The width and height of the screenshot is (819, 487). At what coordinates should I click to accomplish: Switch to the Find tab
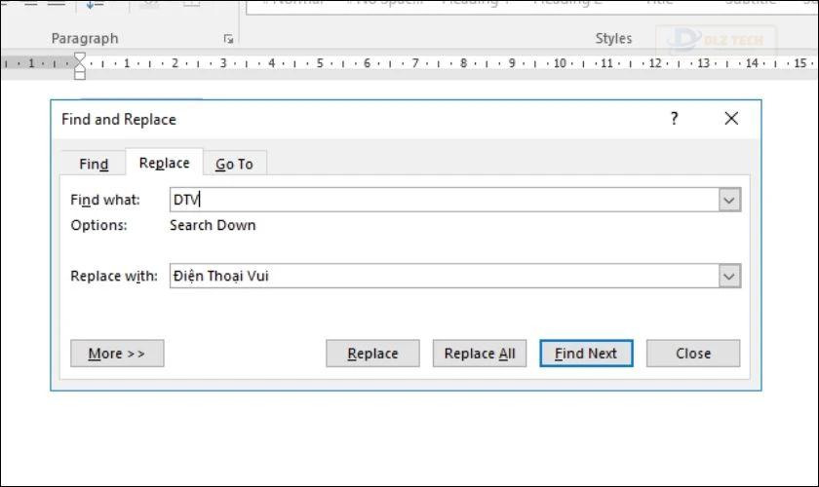(94, 164)
